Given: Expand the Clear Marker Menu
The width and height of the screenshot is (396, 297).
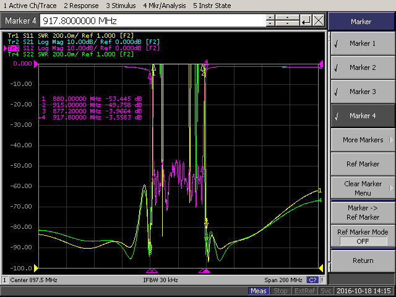Looking at the screenshot, I should click(362, 187).
